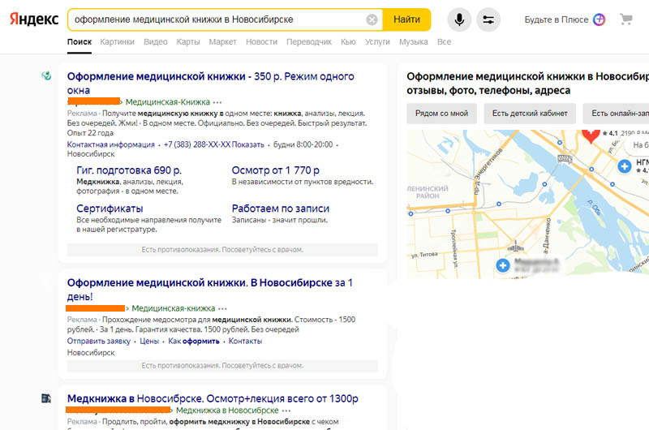Viewport: 649px width, 430px height.
Task: Click the Yandex Plus round icon
Action: 599,19
